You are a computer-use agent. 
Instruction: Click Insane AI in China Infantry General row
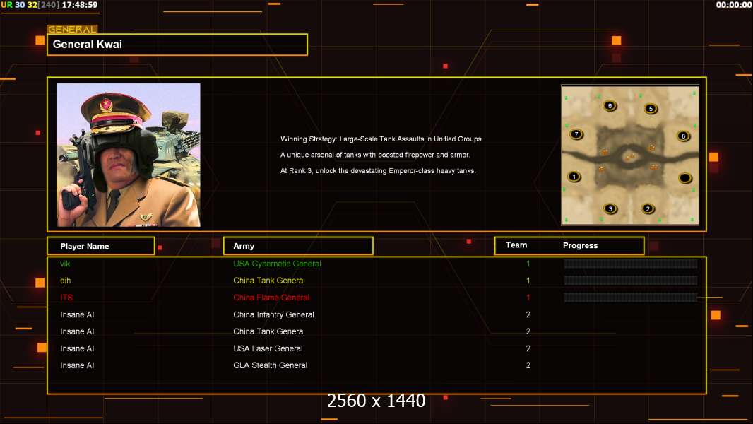point(77,314)
